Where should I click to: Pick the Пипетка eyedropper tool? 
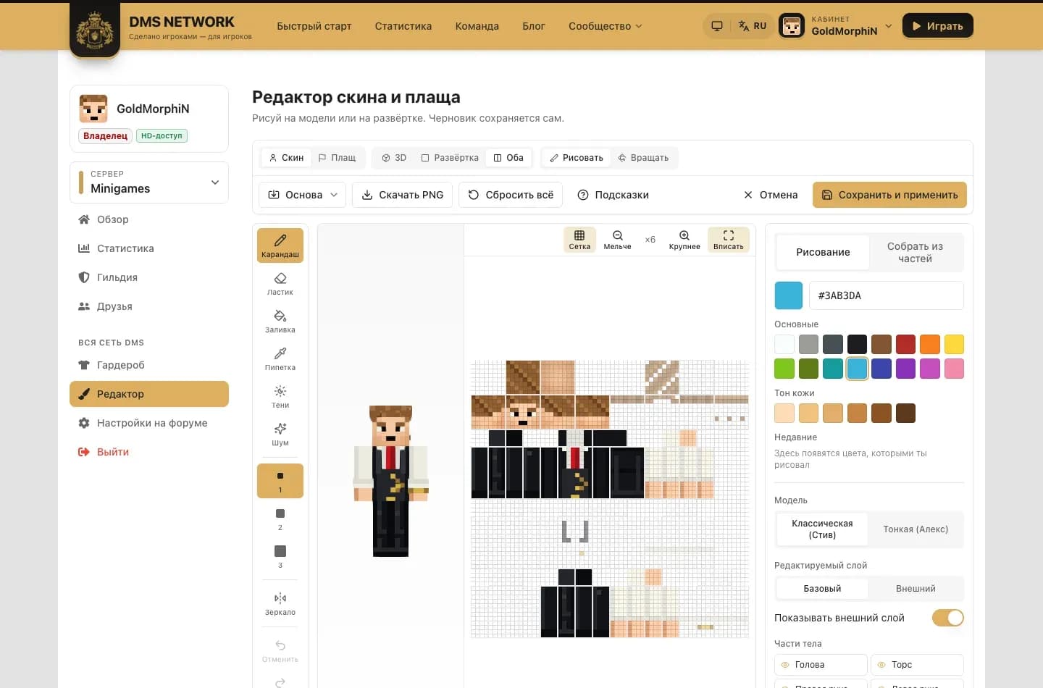coord(280,359)
